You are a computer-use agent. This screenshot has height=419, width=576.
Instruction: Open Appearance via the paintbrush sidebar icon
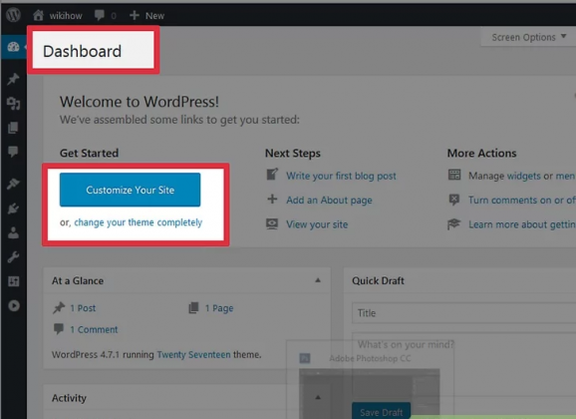pos(13,184)
